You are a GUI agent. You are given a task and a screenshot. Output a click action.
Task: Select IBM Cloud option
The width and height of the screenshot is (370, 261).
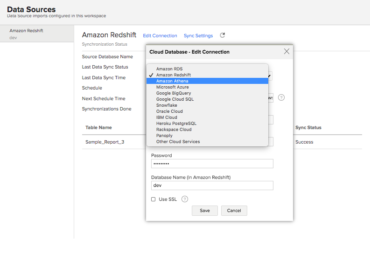coord(208,117)
